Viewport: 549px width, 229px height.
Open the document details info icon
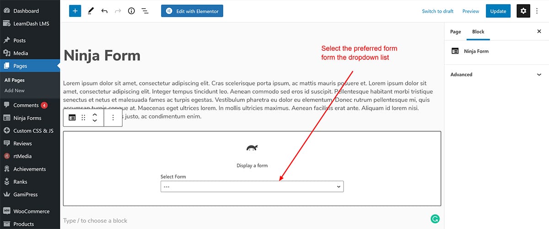[131, 11]
